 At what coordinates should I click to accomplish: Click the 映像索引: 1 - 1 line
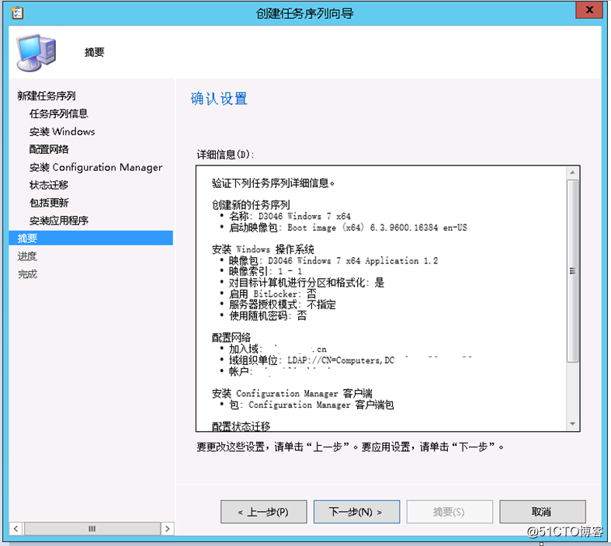(x=266, y=271)
